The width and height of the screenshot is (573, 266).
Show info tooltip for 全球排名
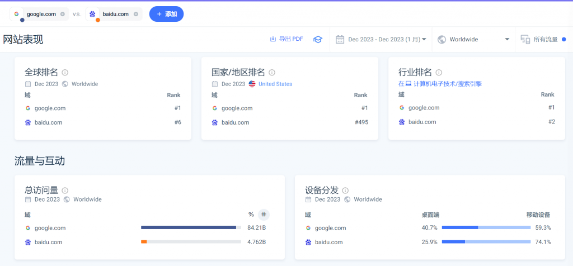(x=65, y=72)
